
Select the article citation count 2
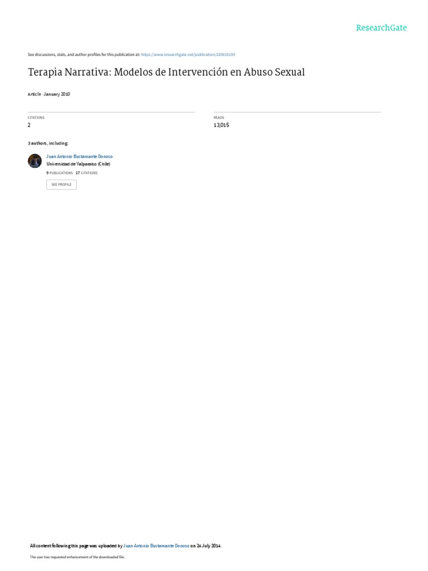(29, 125)
